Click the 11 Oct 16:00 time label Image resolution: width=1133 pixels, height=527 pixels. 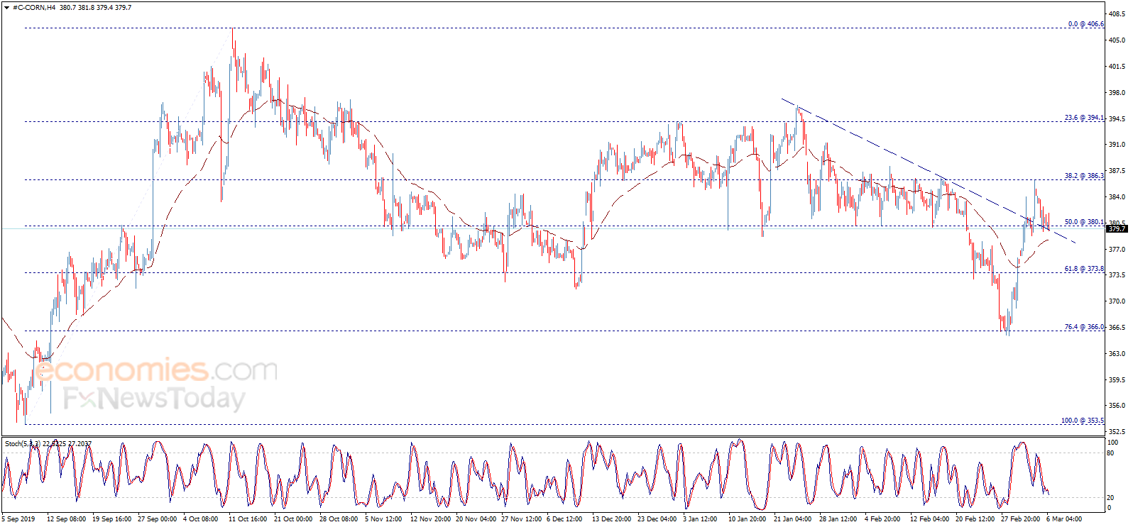(x=248, y=519)
